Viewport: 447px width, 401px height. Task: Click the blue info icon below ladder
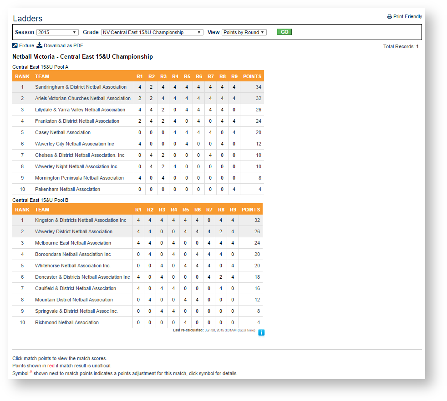coord(261,332)
